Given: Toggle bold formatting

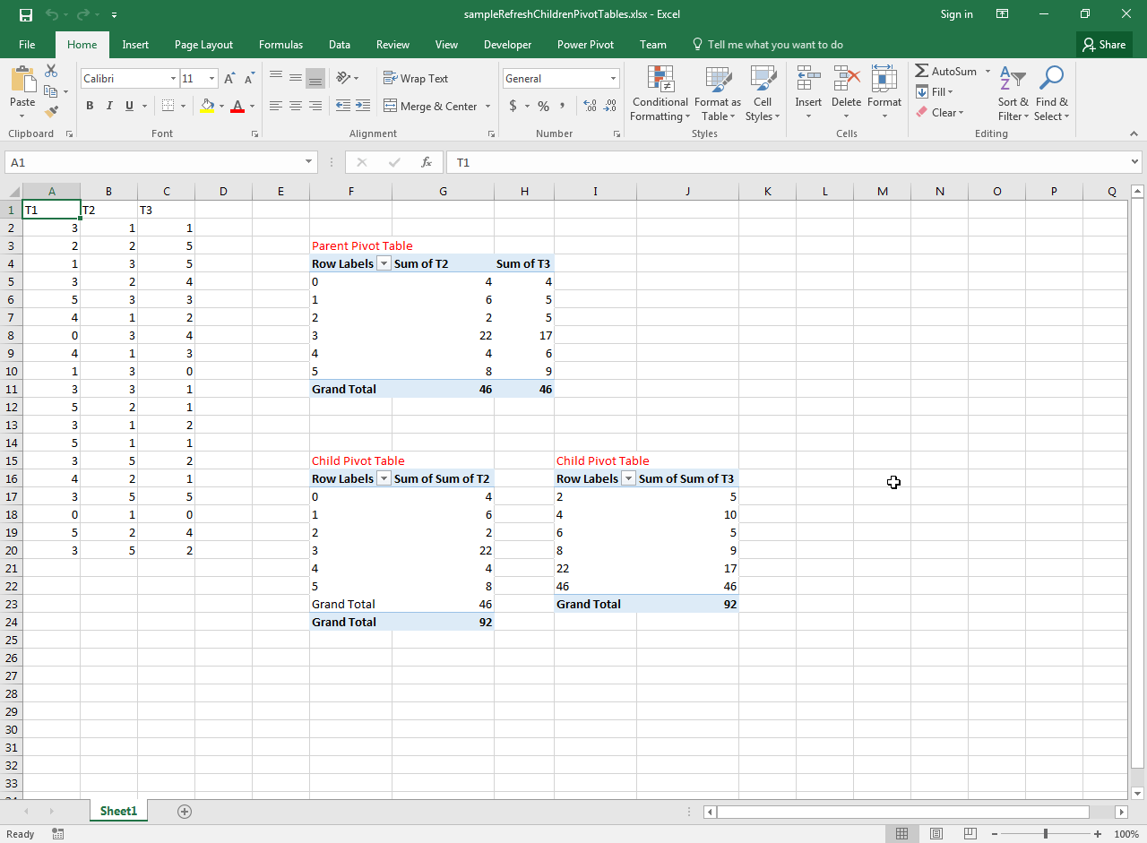Looking at the screenshot, I should (x=90, y=106).
